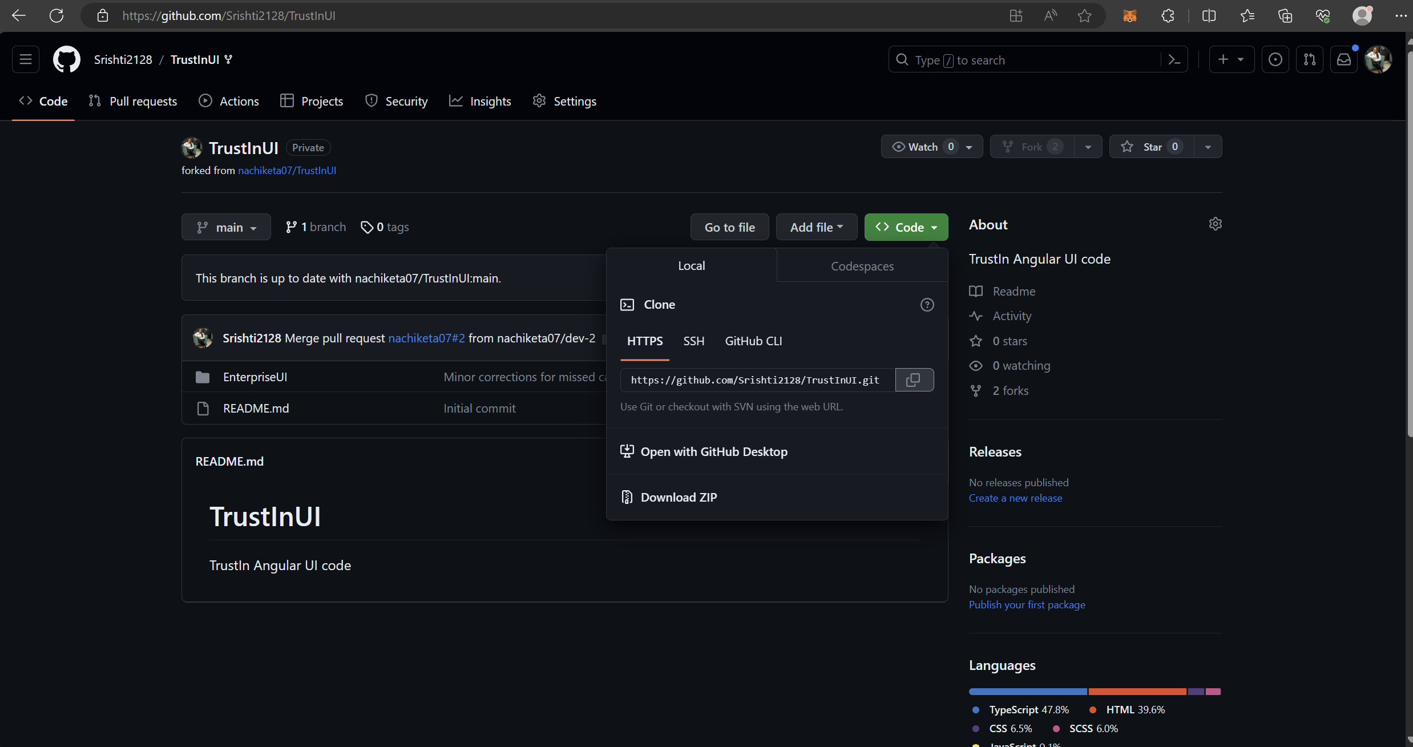
Task: Open the About section settings gear
Action: 1215,224
